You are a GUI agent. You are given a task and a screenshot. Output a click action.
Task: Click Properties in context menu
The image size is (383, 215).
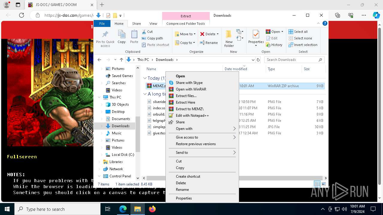point(202,198)
